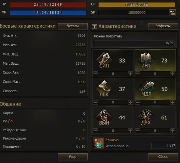The image size is (180, 163).
Task: Click the ДУХ head stat icon
Action: (146, 117)
